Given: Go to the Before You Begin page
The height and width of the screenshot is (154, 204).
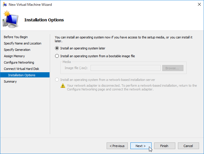Looking at the screenshot, I should (x=16, y=37).
